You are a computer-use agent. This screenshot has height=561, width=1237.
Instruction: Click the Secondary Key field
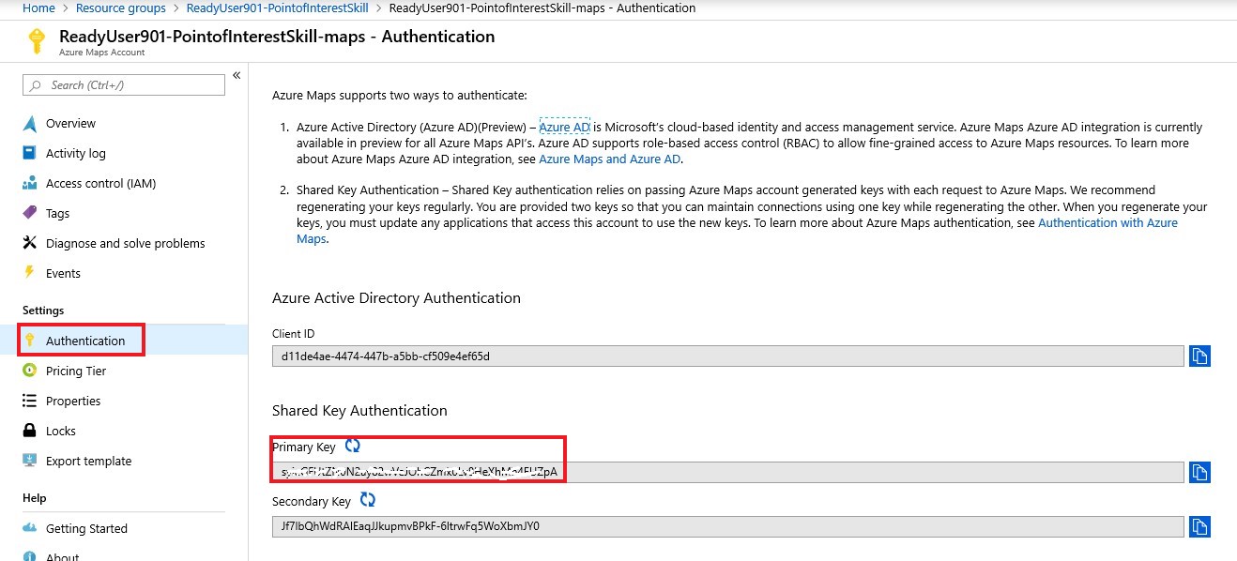(x=727, y=526)
